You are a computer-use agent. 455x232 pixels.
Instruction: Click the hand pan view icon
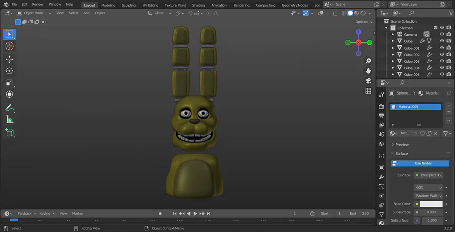point(368,71)
